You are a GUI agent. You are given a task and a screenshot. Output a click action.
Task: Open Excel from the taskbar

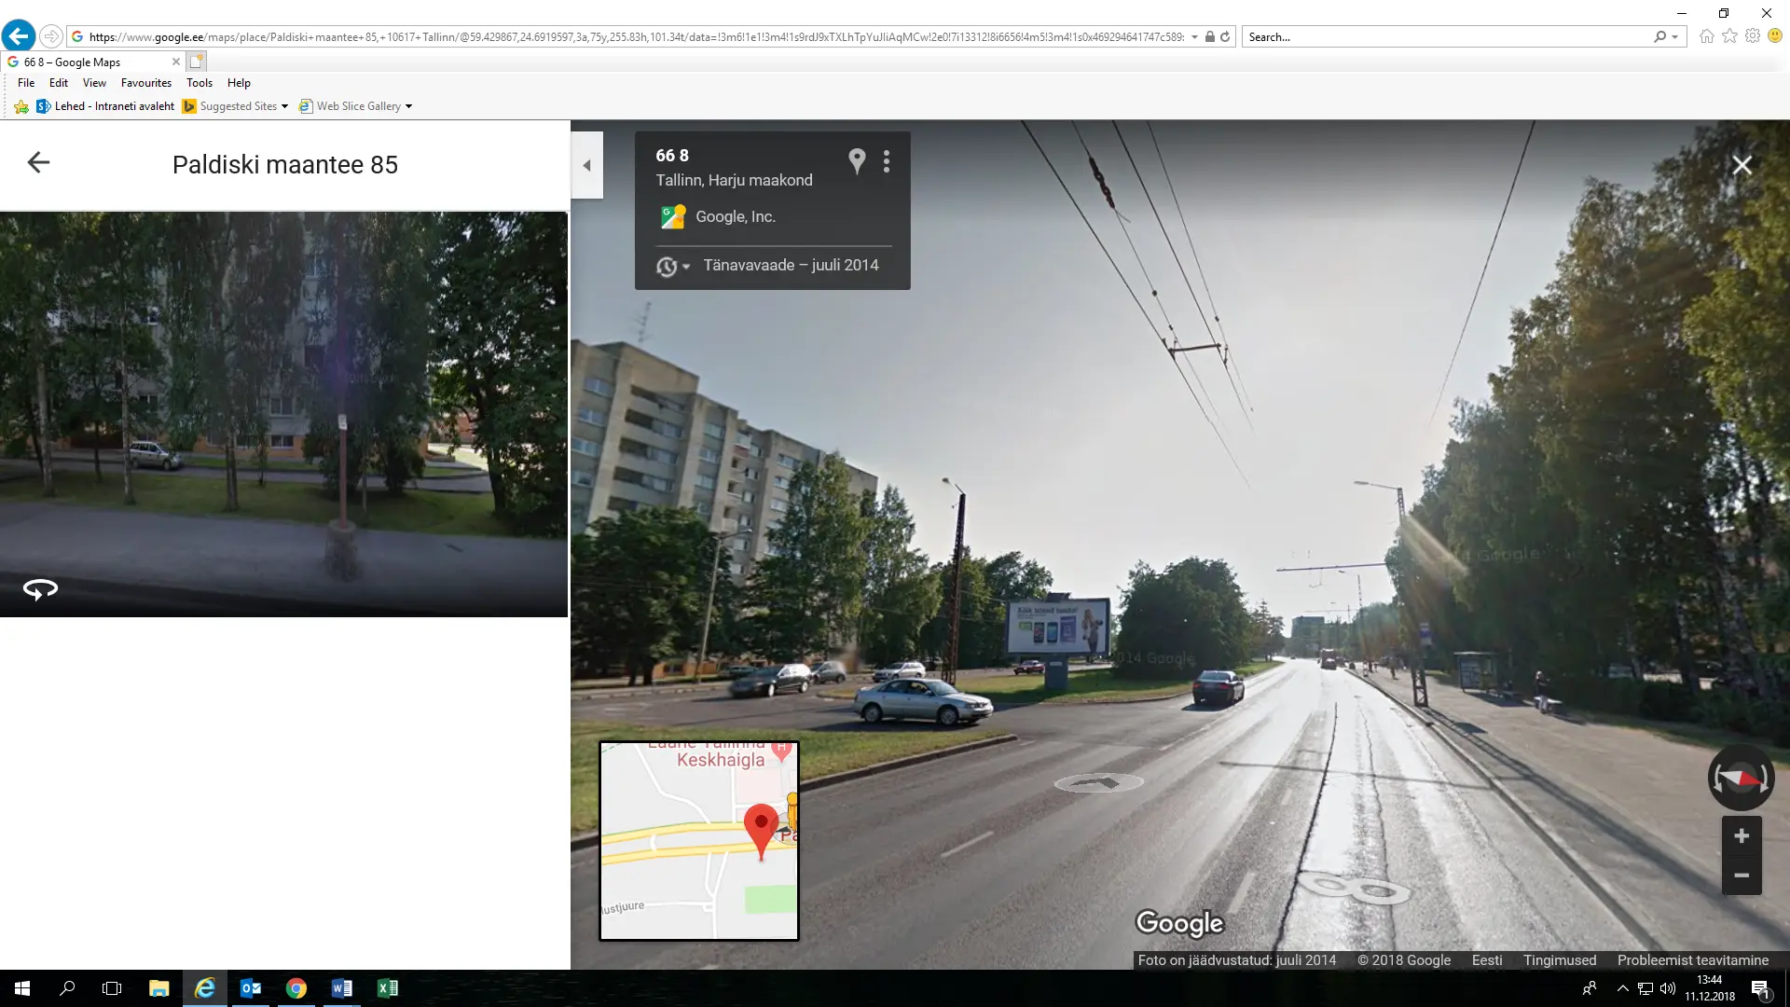tap(388, 988)
